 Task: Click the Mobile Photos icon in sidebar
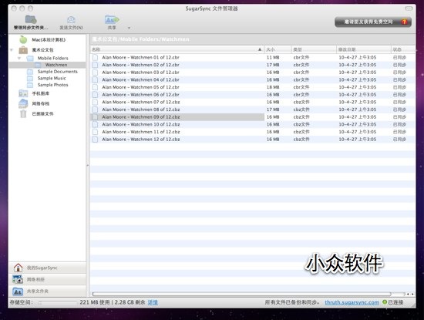coord(23,93)
